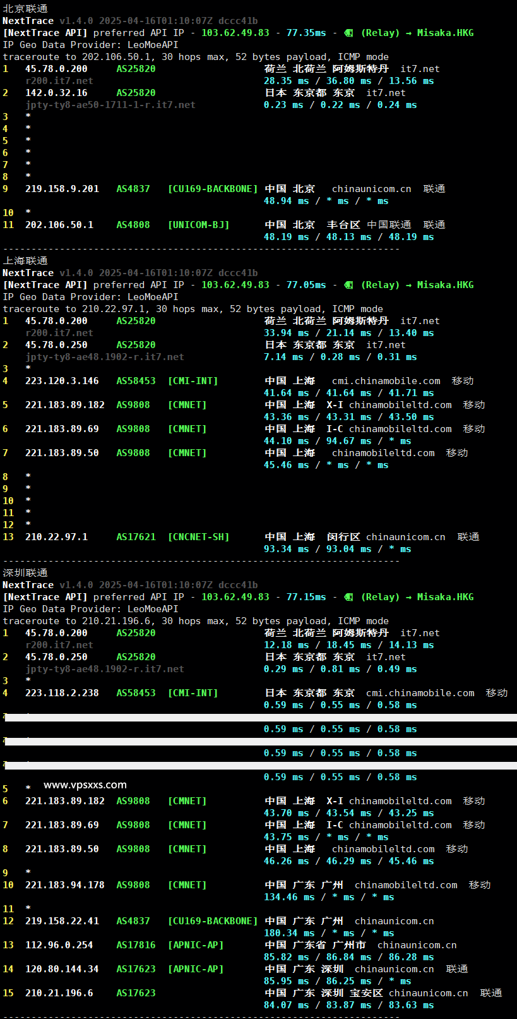Click the 丰台区 district text
The image size is (517, 1019).
tap(343, 225)
